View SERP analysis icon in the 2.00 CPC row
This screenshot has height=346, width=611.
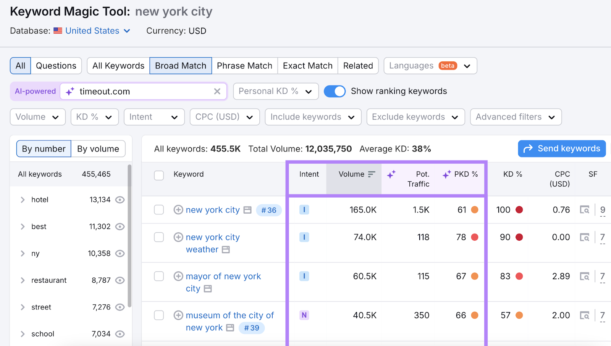(x=585, y=315)
